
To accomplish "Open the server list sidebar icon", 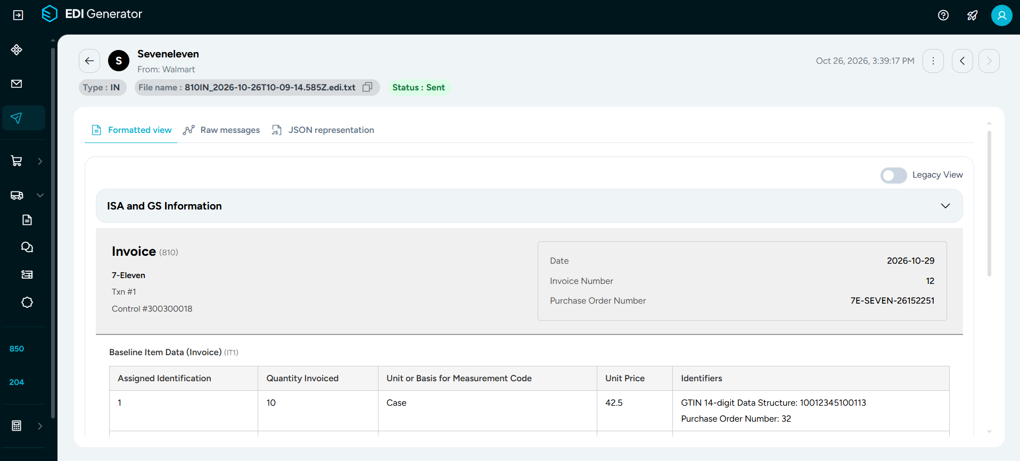I will coord(27,274).
